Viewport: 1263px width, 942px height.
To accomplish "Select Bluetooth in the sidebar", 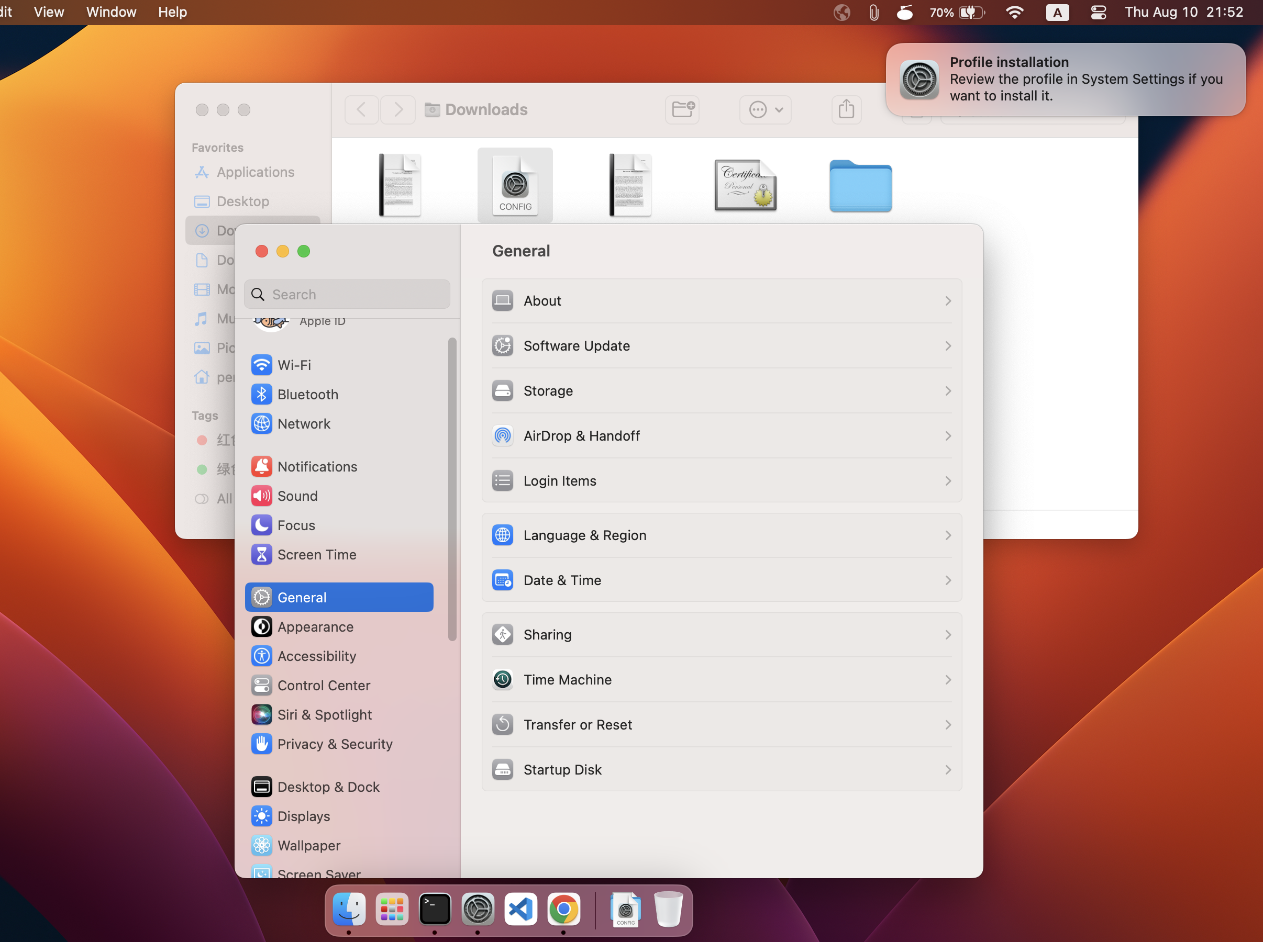I will [307, 395].
